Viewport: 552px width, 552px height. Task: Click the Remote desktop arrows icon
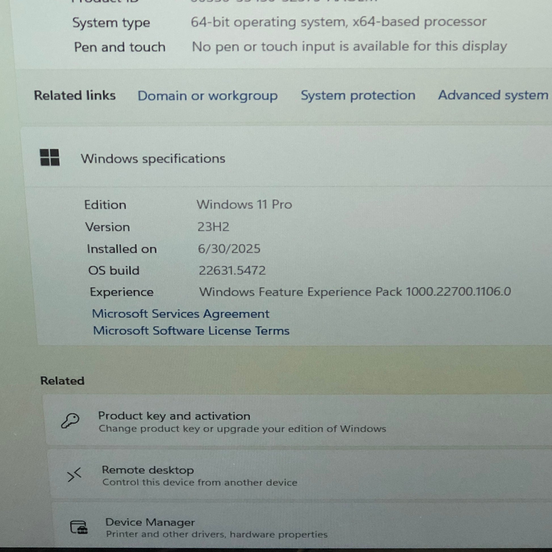(x=74, y=475)
